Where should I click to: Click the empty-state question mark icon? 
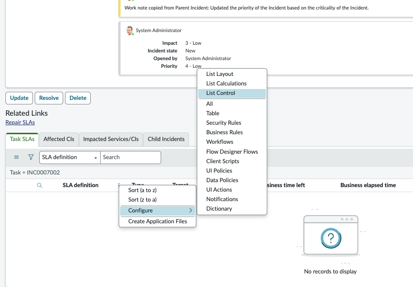[x=330, y=237]
